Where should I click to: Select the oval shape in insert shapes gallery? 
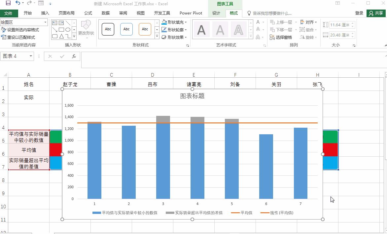click(x=68, y=30)
